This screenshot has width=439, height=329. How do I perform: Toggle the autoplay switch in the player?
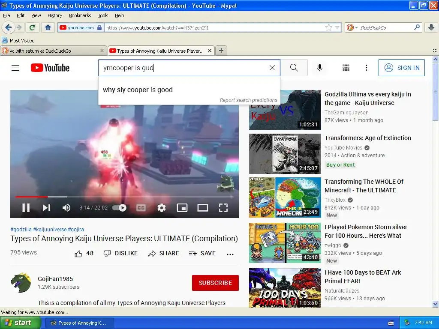(x=120, y=208)
